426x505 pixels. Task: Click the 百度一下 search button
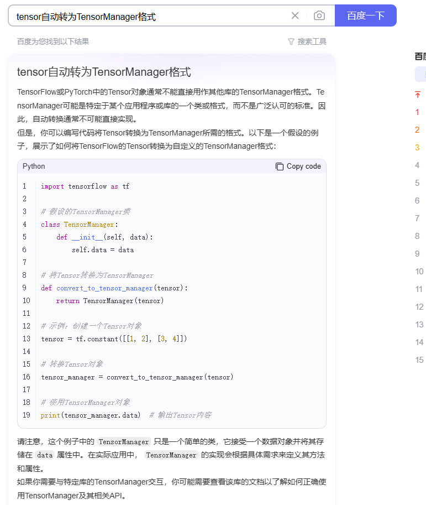click(365, 15)
